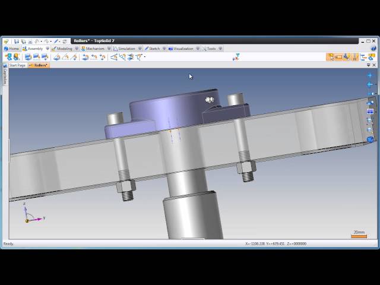
Task: Toggle the first orange highlighted selection mode
Action: [x=330, y=57]
